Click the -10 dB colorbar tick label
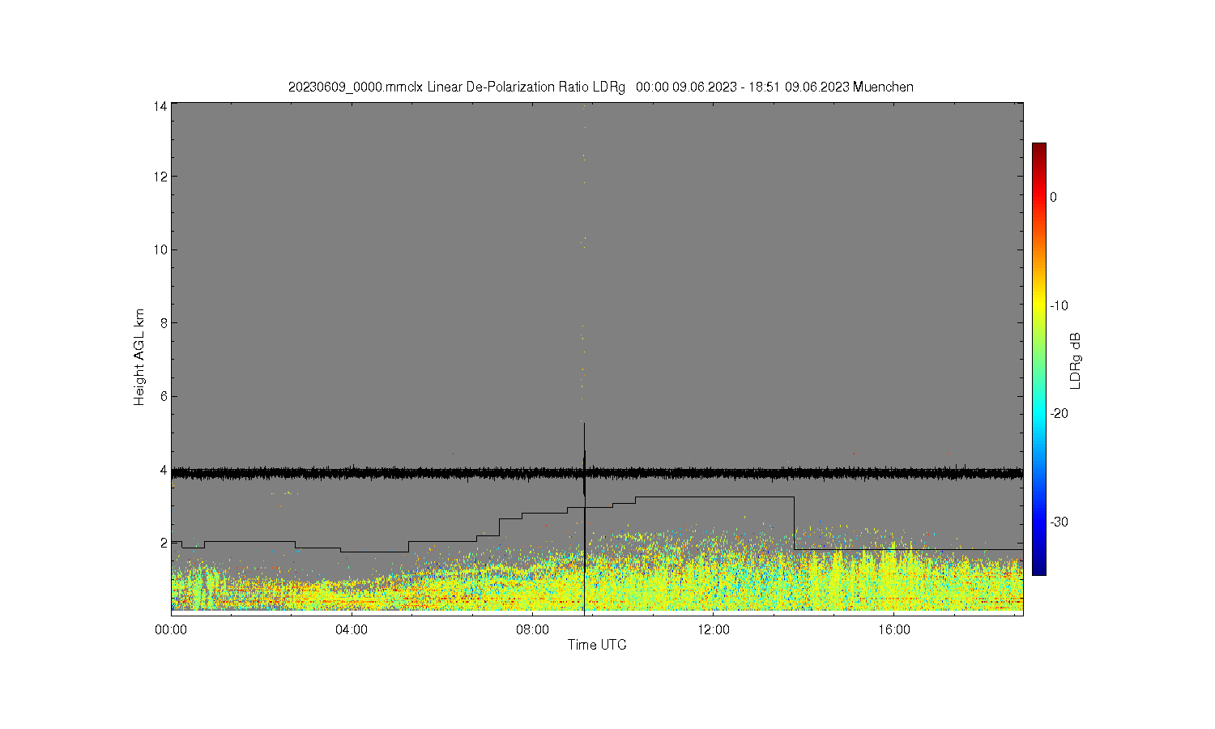1215x729 pixels. (x=1059, y=305)
